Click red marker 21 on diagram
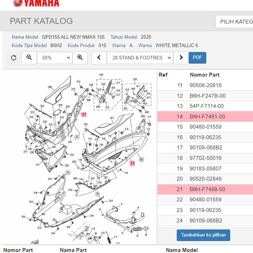This screenshot has height=253, width=253. tap(84, 114)
